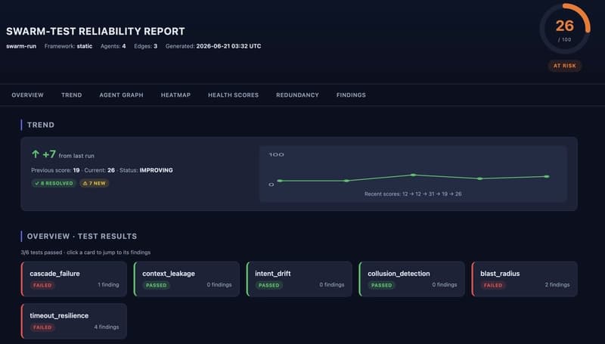
Task: Click the warning triangle in 7 NEW badge
Action: coord(85,184)
